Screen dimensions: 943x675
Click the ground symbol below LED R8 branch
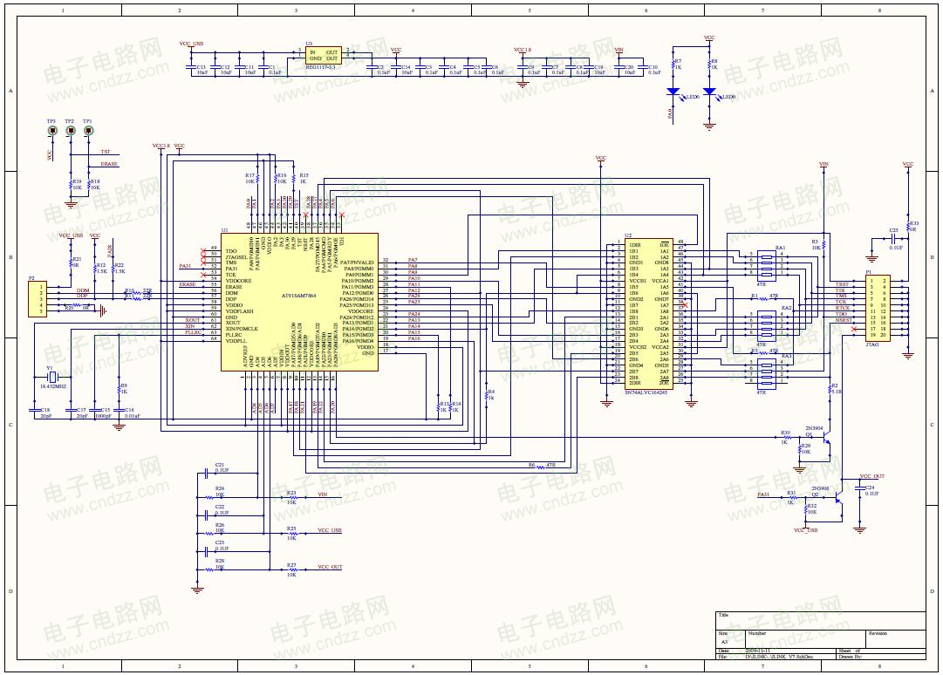pos(710,126)
